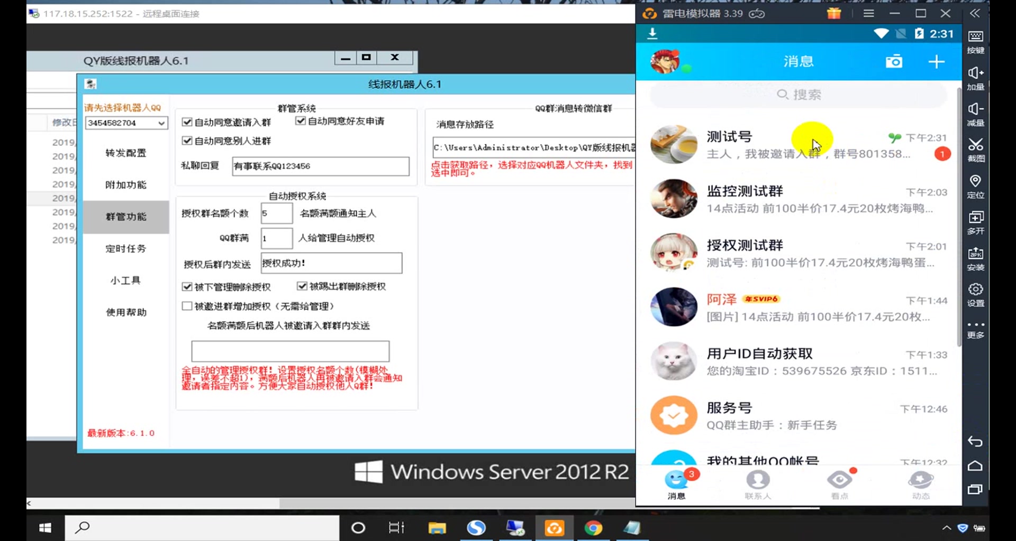Click the 消息存放路径 path field
This screenshot has height=541, width=1016.
click(534, 147)
